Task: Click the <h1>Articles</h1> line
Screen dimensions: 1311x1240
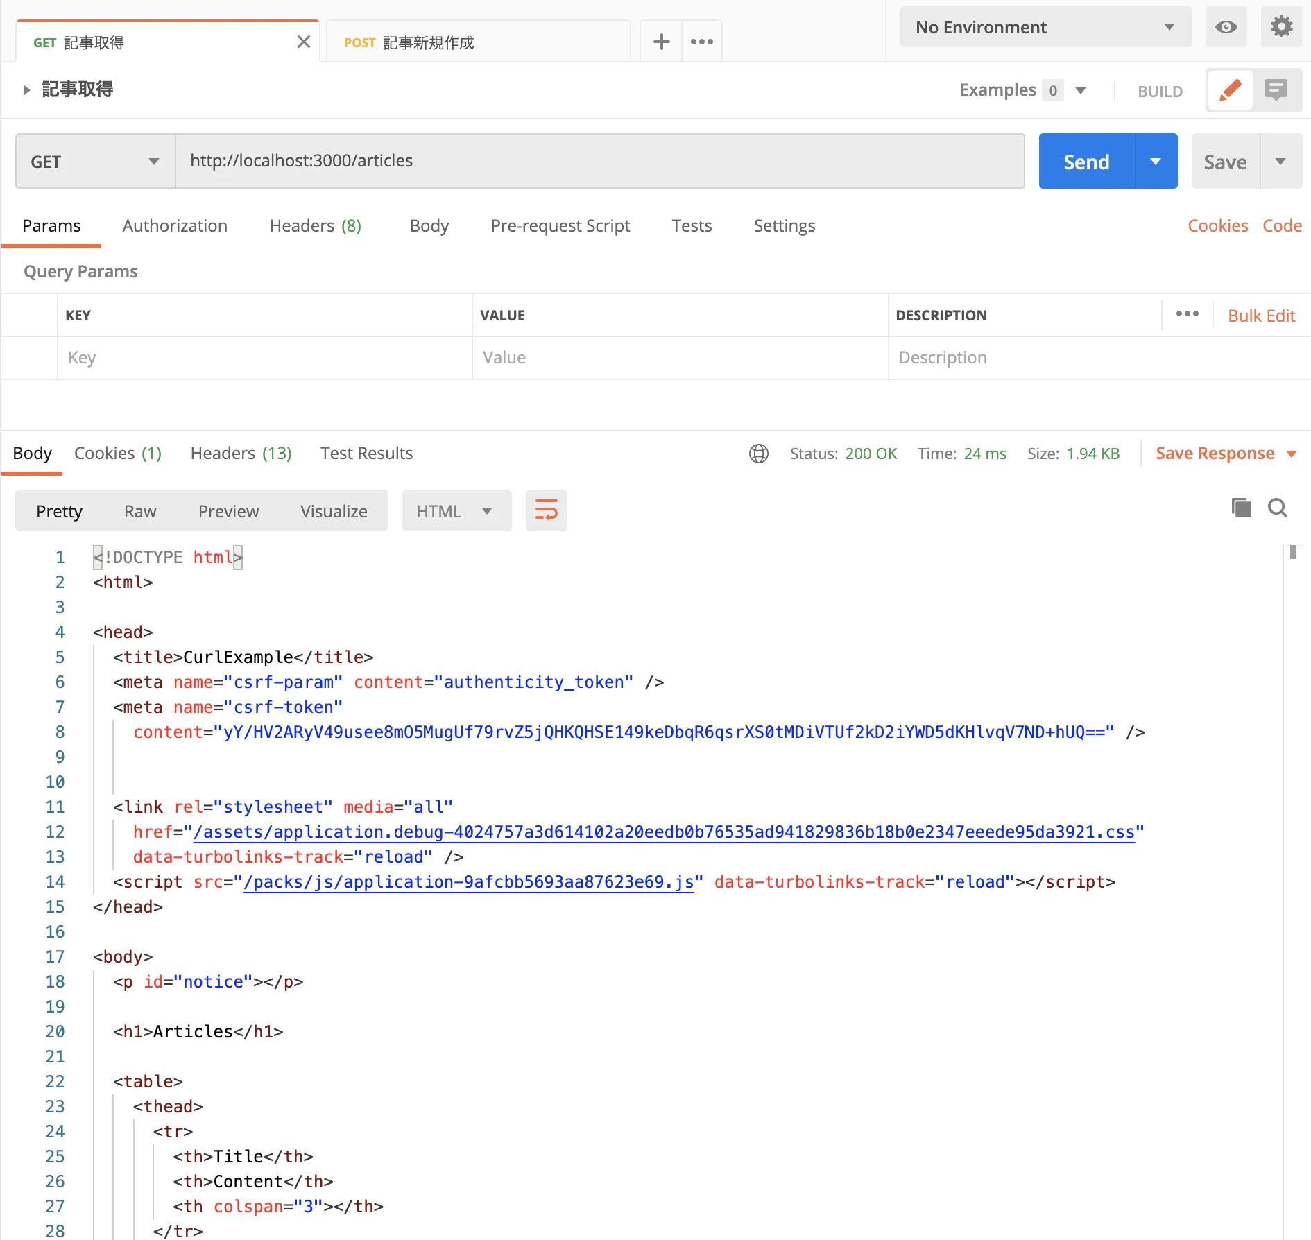Action: (198, 1032)
